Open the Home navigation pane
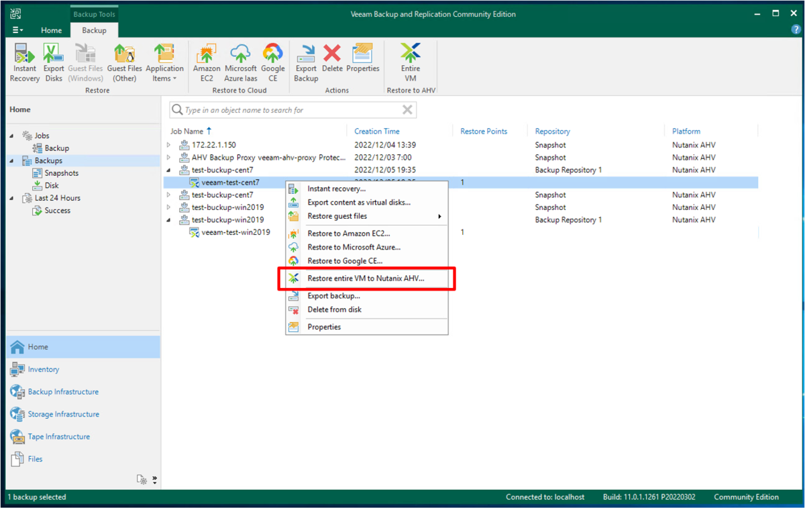 (83, 347)
